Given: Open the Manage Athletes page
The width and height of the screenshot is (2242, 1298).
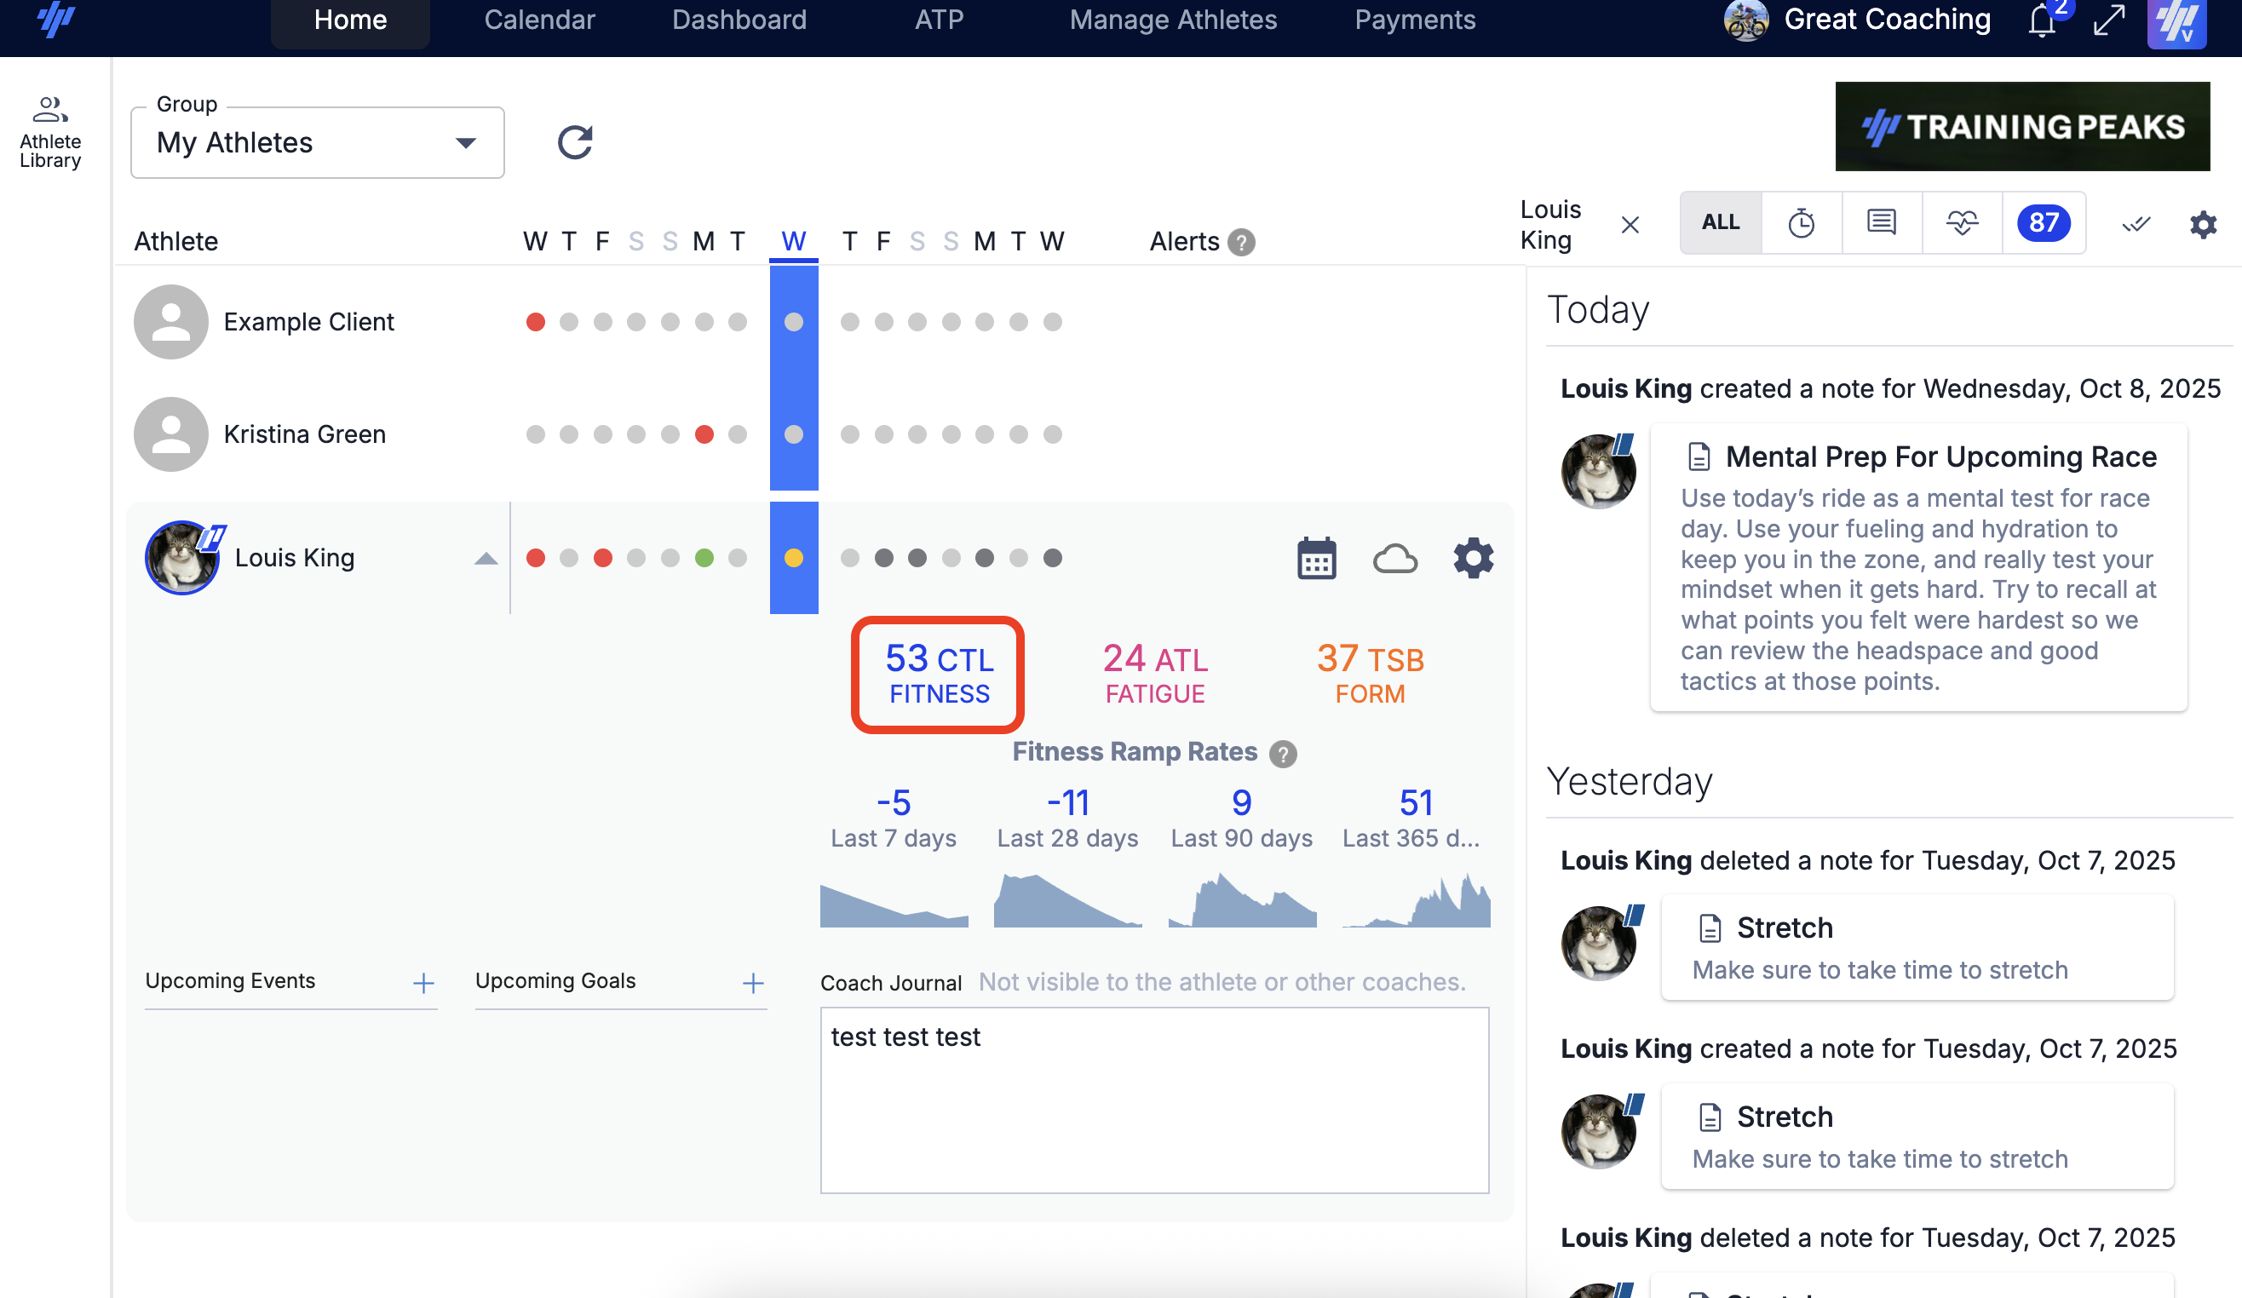Looking at the screenshot, I should click(1174, 20).
